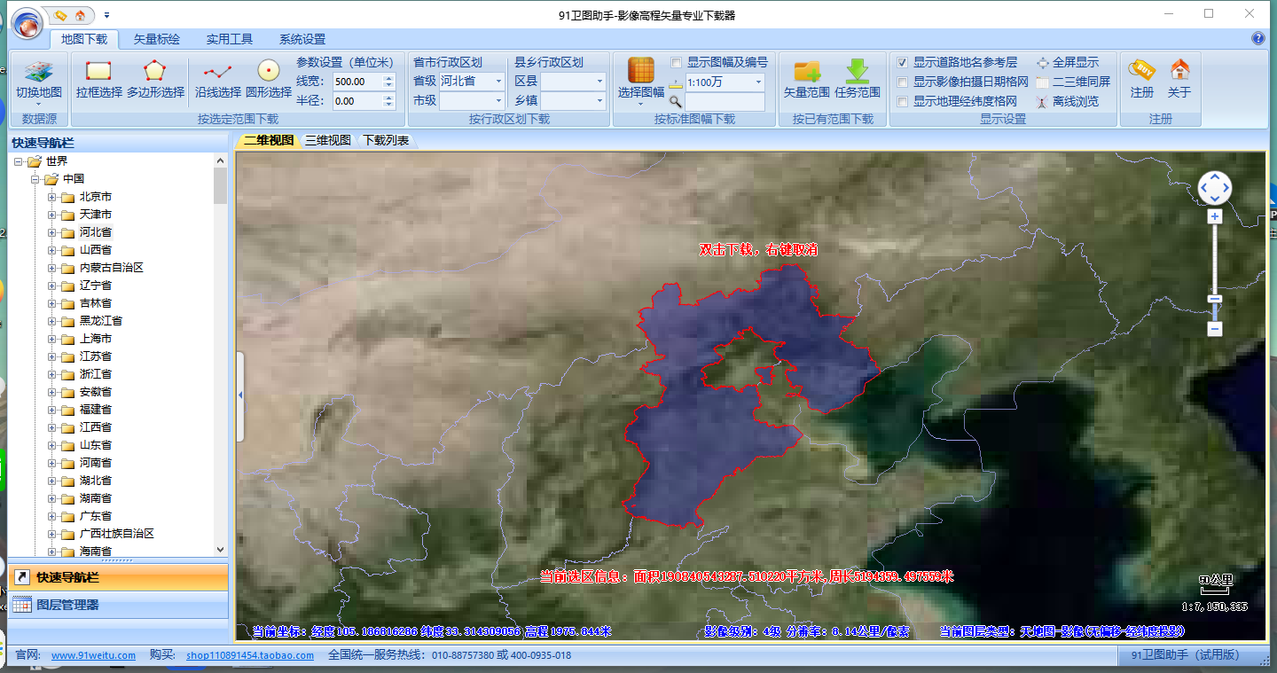
Task: Open the 实用工具 ribbon tab
Action: click(230, 39)
